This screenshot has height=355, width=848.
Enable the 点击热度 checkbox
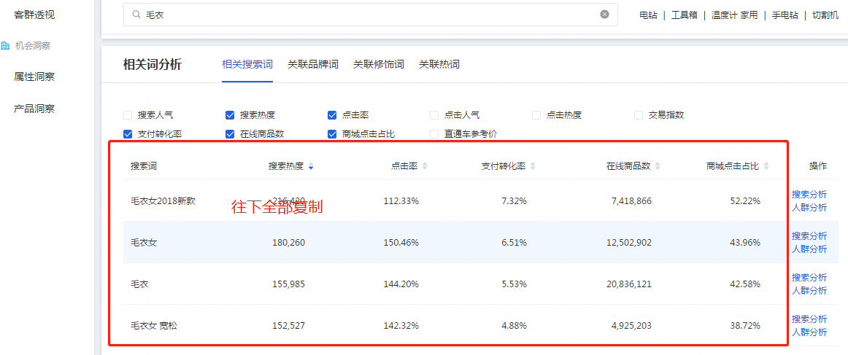pyautogui.click(x=536, y=115)
